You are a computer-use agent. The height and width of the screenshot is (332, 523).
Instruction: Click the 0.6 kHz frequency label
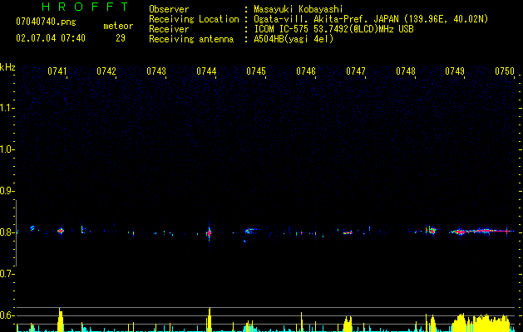pos(7,315)
